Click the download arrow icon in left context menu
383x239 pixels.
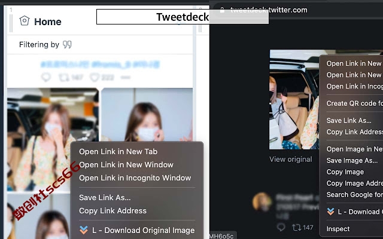tap(84, 230)
